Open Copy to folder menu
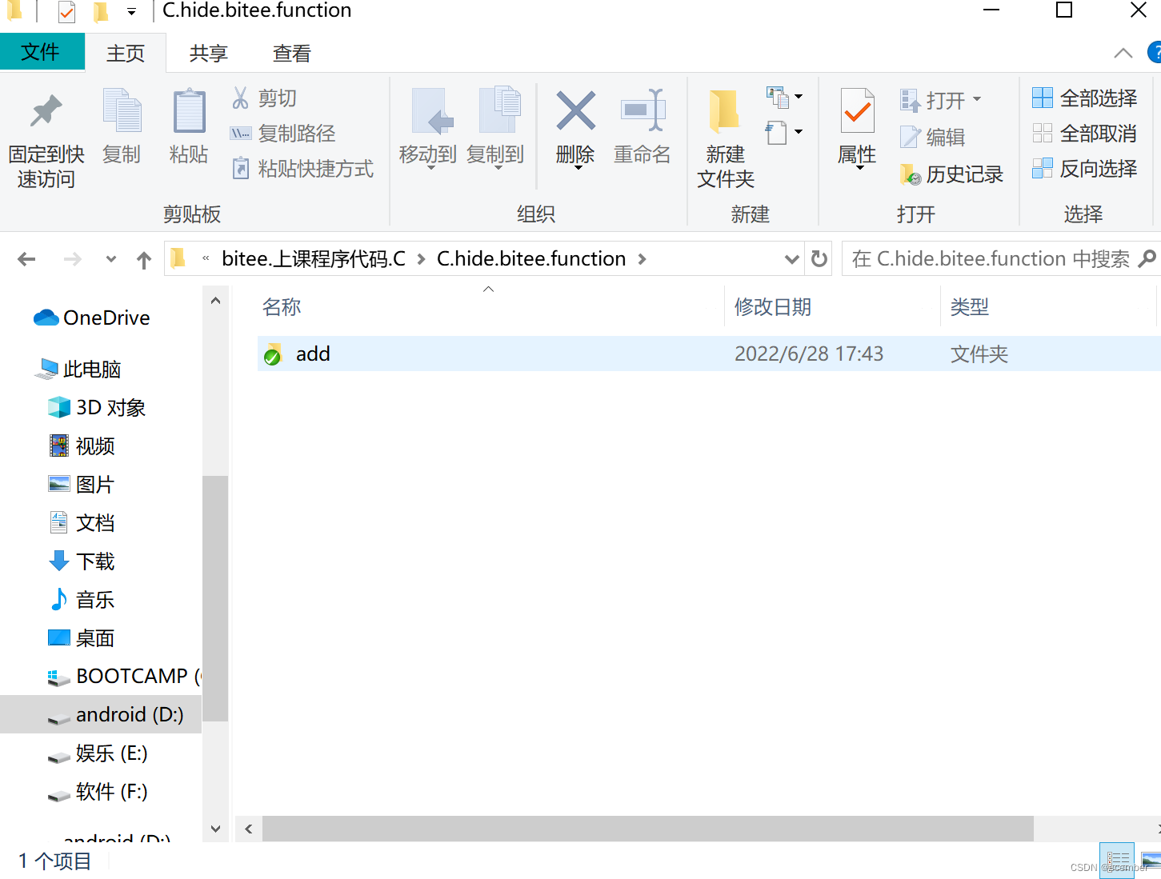The width and height of the screenshot is (1161, 879). [x=495, y=129]
